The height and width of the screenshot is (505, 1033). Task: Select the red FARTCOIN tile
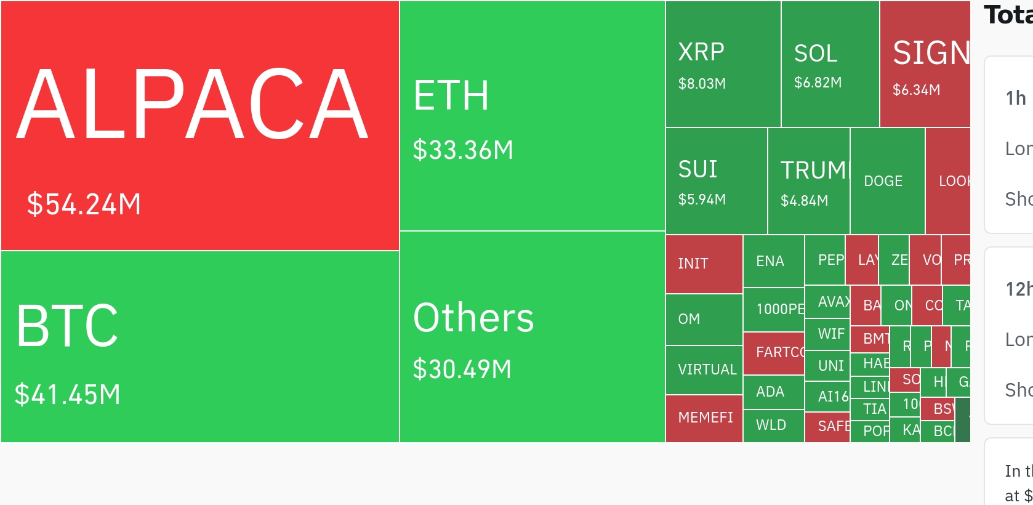773,352
